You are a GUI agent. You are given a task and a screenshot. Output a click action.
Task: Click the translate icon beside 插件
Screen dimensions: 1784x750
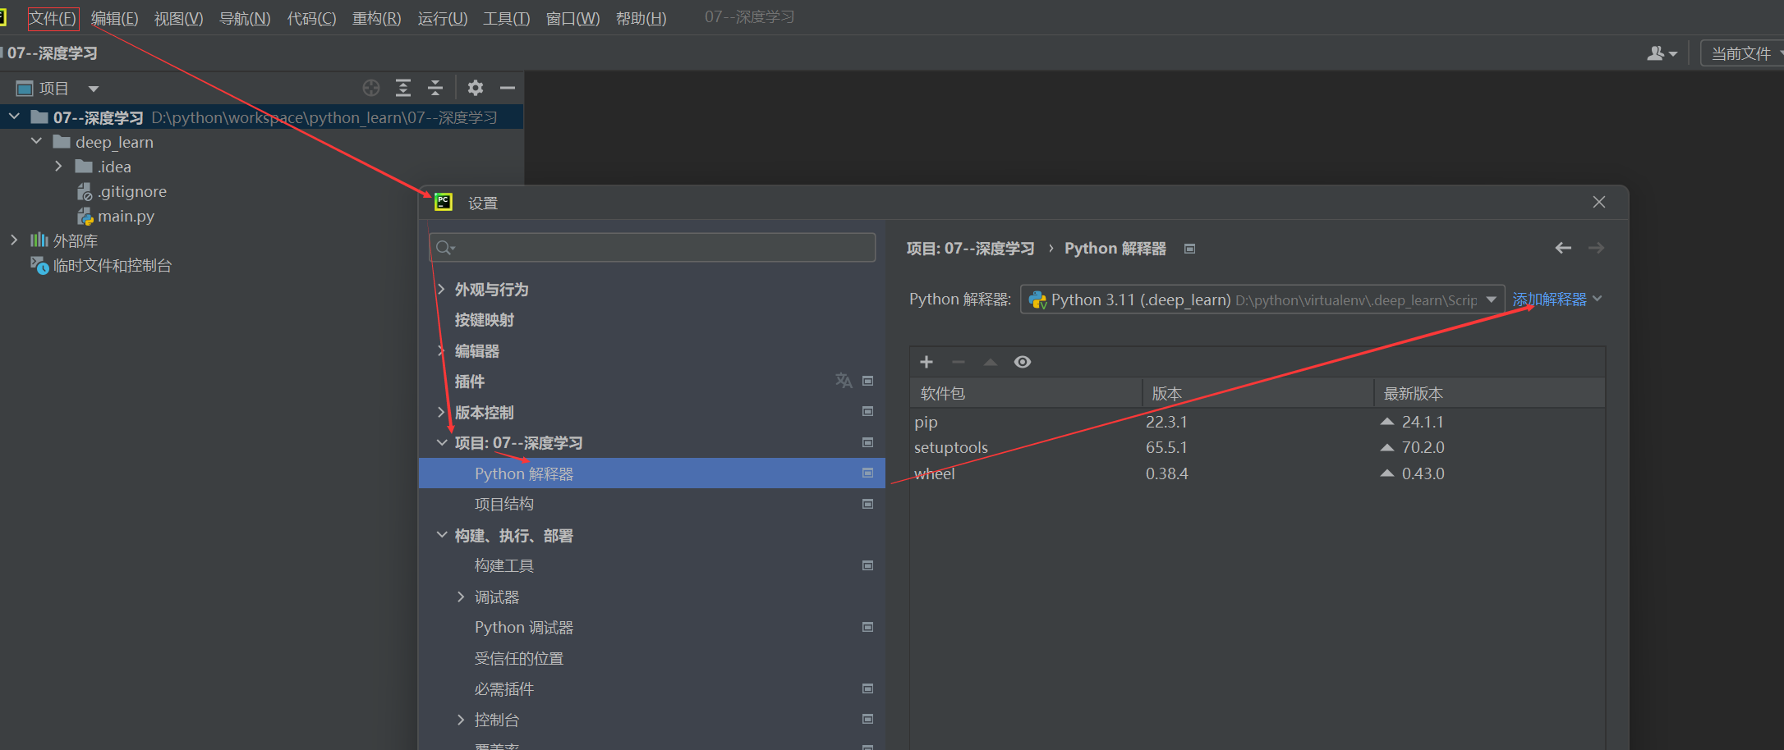pyautogui.click(x=844, y=381)
